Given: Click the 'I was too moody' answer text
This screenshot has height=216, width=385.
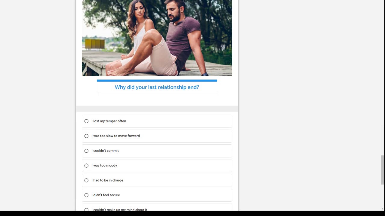Looking at the screenshot, I should (104, 166).
